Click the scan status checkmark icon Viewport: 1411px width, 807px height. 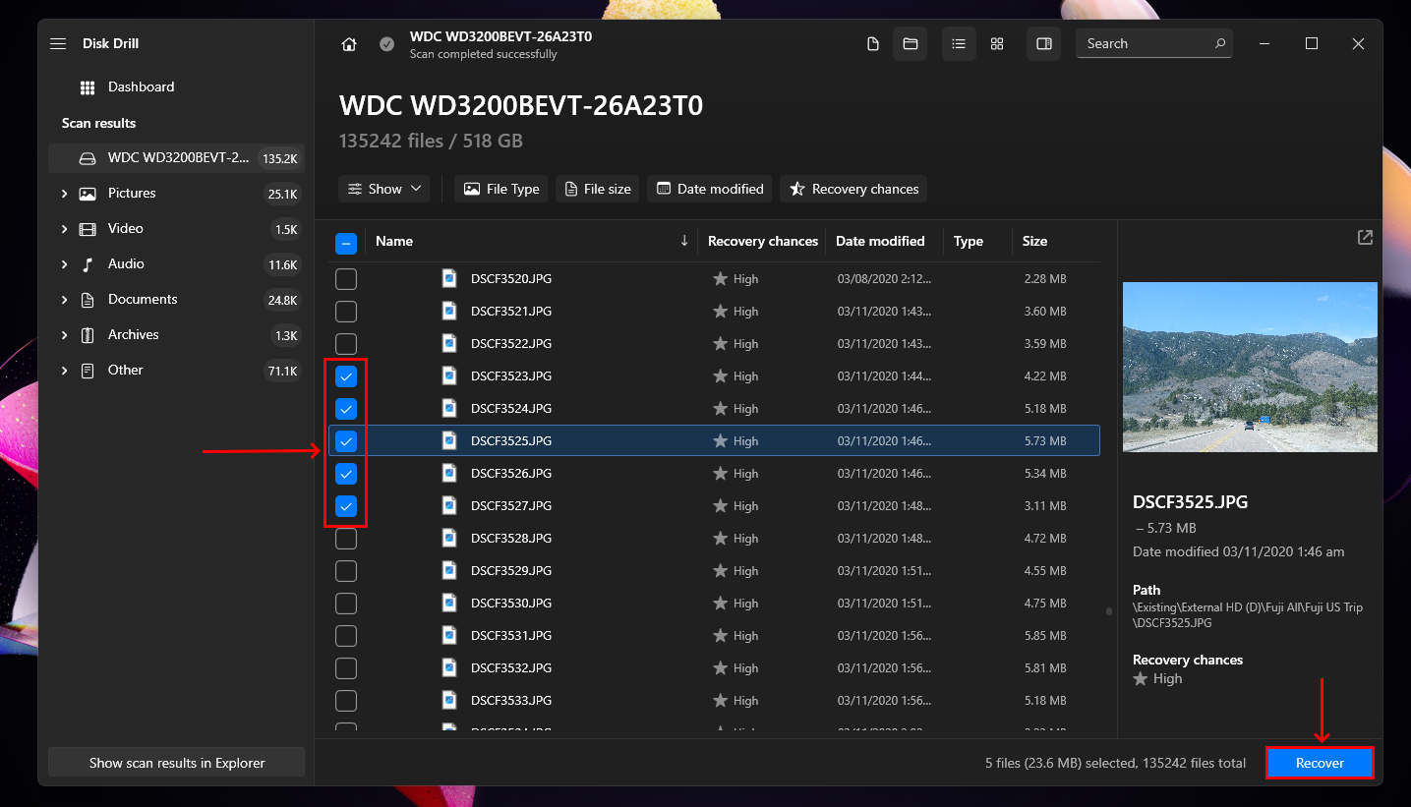point(387,44)
